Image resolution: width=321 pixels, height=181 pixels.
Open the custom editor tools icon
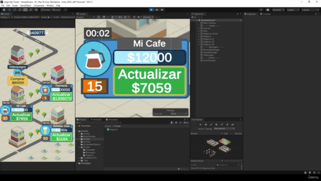[36, 10]
